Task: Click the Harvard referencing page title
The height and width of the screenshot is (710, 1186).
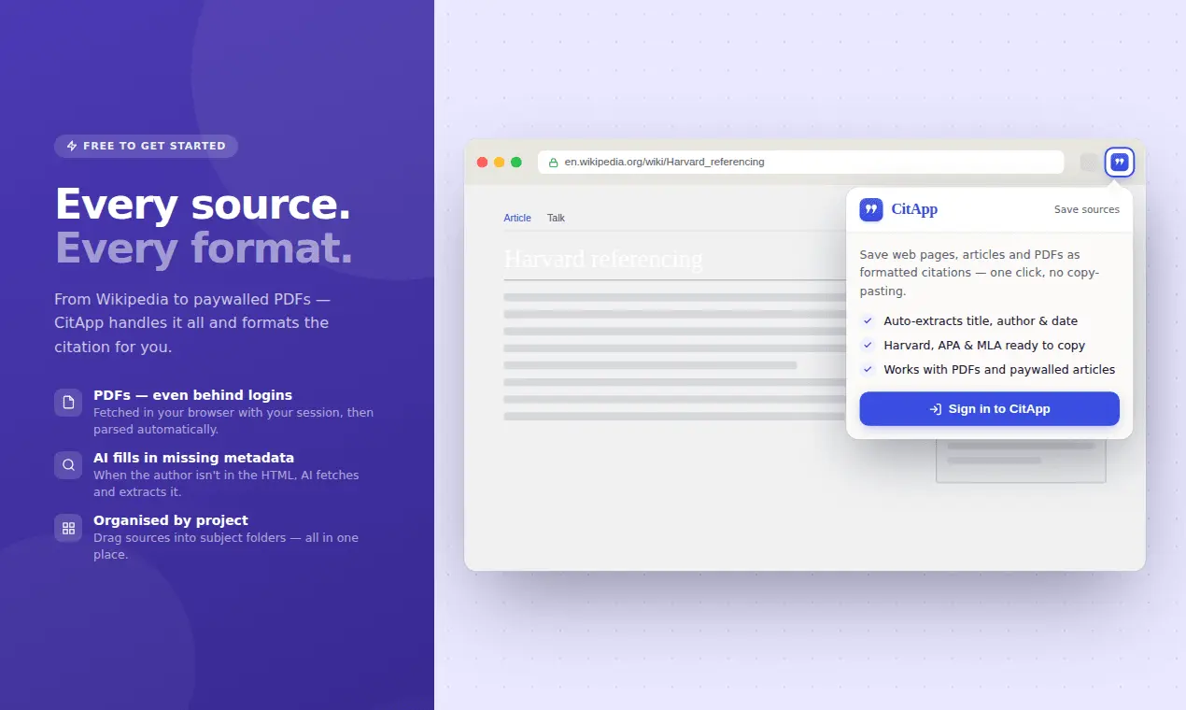Action: pyautogui.click(x=602, y=259)
